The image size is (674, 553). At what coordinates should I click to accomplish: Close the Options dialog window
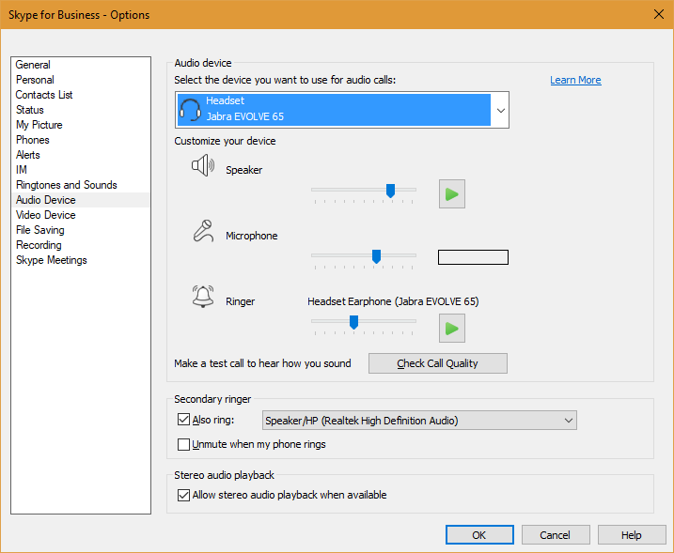[659, 14]
